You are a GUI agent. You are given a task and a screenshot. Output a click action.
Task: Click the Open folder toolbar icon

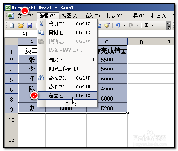(21, 25)
